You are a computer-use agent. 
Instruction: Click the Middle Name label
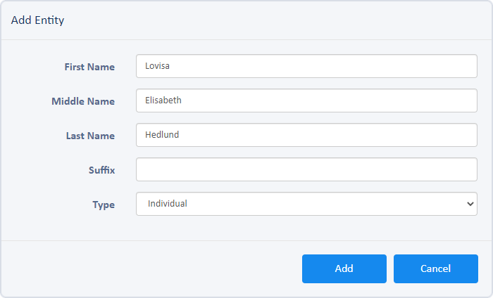click(x=83, y=101)
